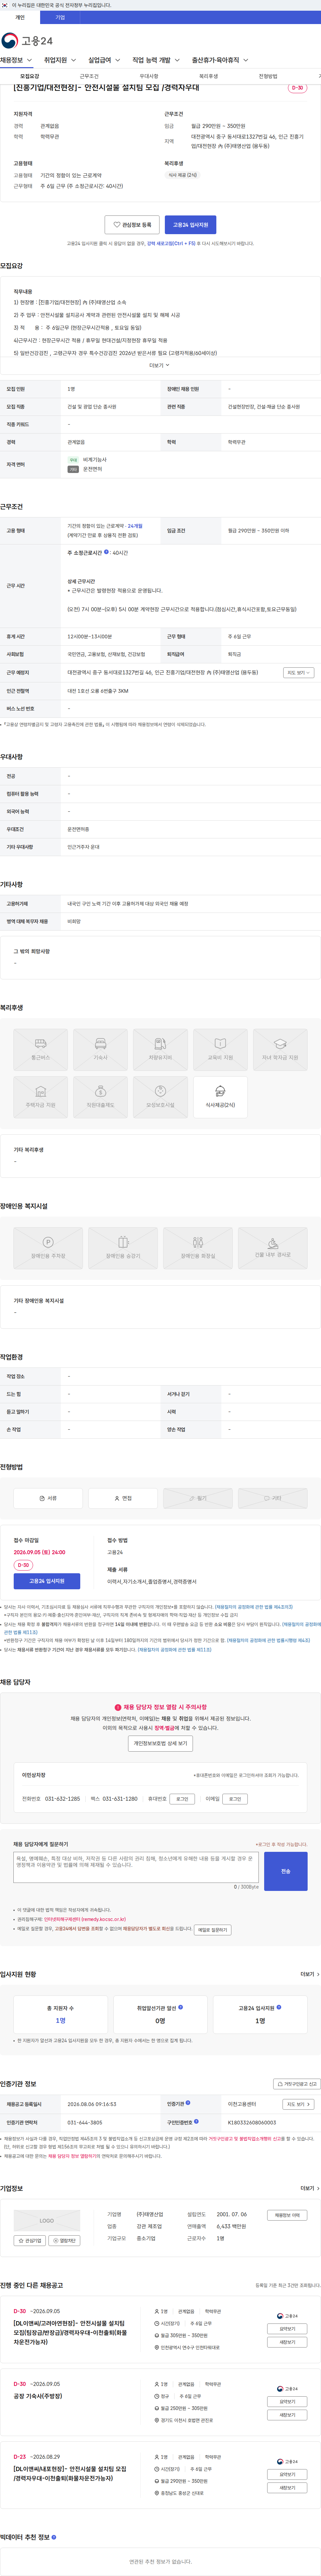Click the 장애인용 주차장 facility icon

pyautogui.click(x=48, y=1248)
